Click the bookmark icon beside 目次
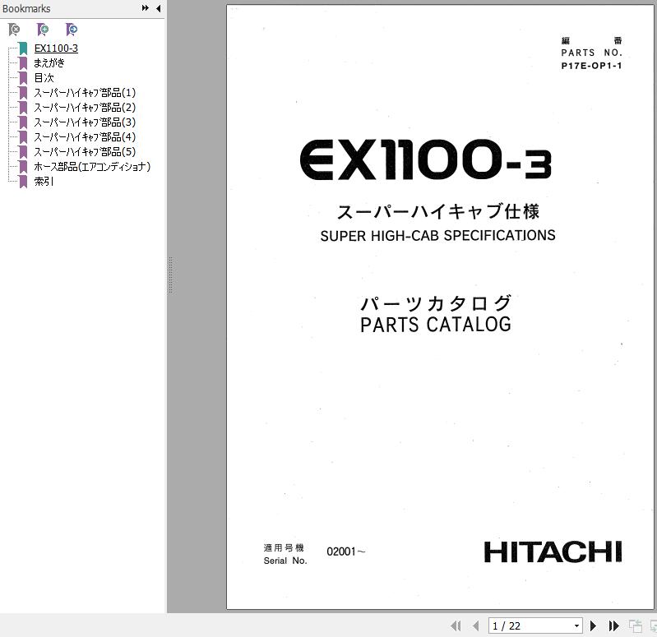 (23, 78)
